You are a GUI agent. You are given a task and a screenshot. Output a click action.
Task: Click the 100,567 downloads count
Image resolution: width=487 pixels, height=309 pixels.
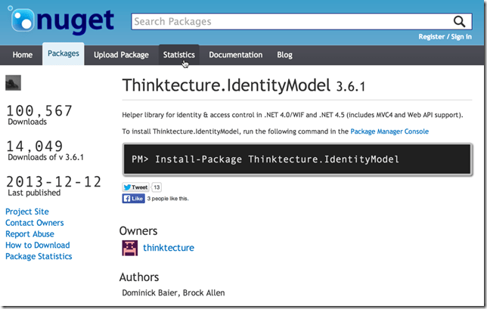click(39, 111)
